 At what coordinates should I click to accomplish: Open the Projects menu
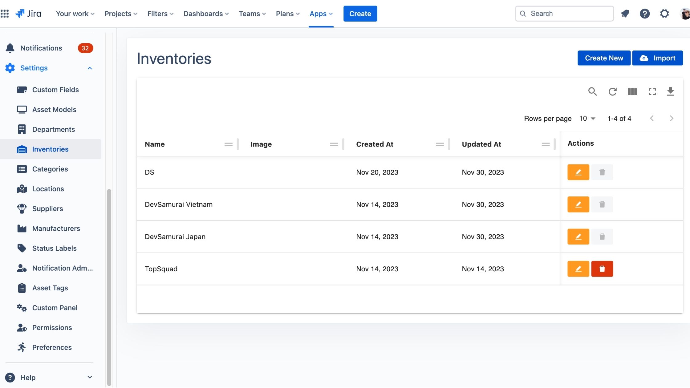[x=121, y=14]
